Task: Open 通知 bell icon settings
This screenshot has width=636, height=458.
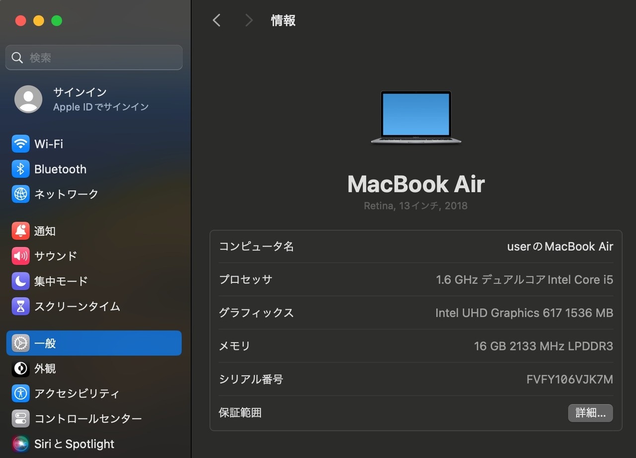Action: (x=20, y=231)
